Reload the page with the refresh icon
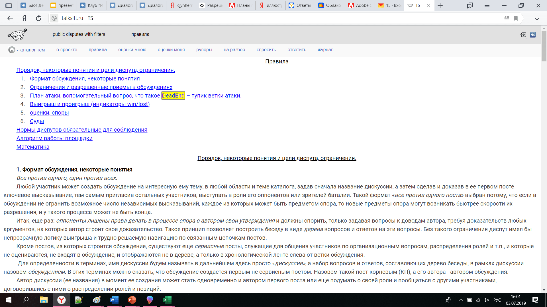Screen dimensions: 547x307 click(38, 18)
